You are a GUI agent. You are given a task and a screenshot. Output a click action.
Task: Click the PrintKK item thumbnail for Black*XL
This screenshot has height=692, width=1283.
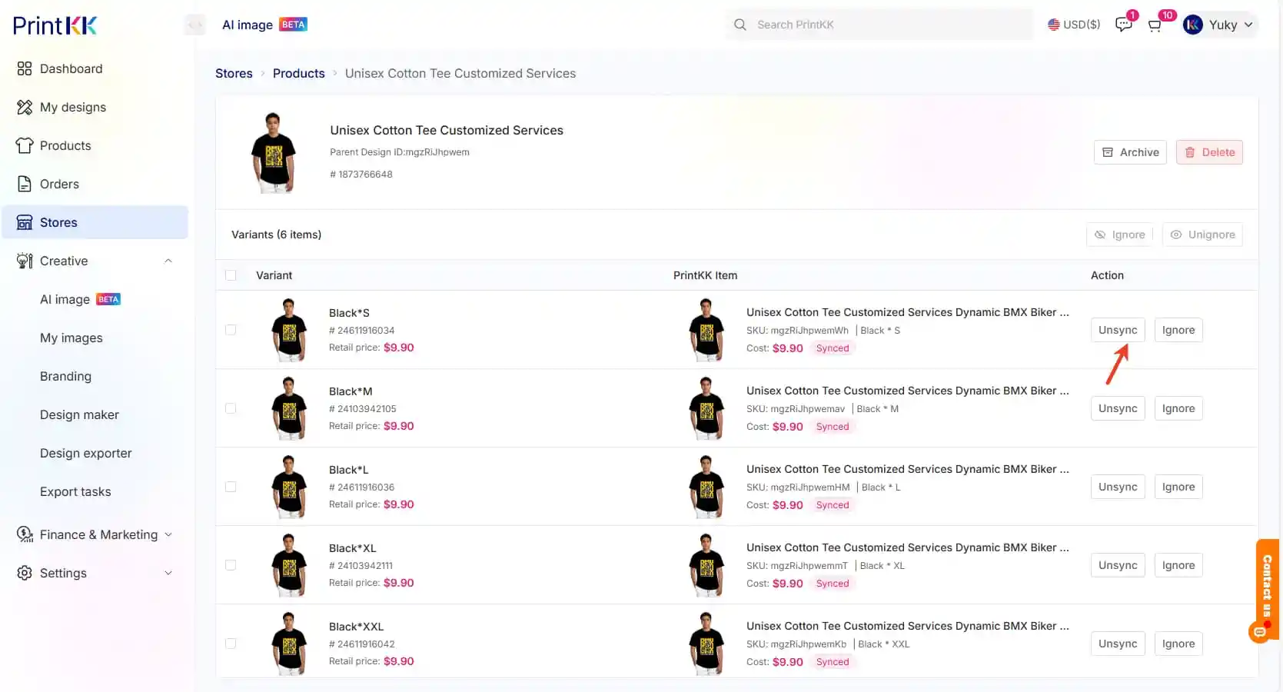(706, 565)
